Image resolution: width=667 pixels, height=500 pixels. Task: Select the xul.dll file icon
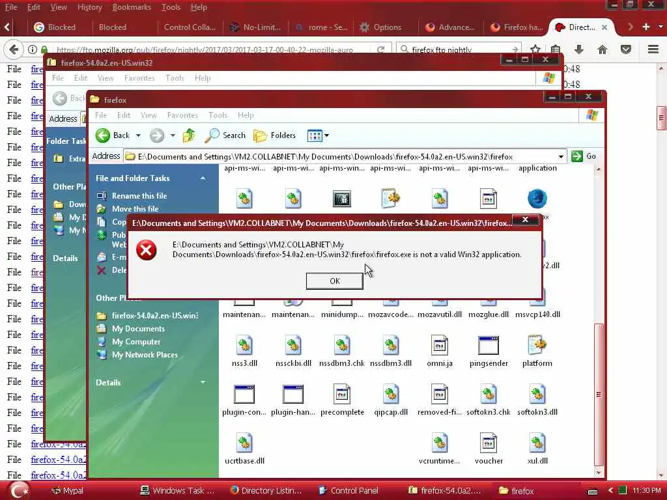(537, 443)
